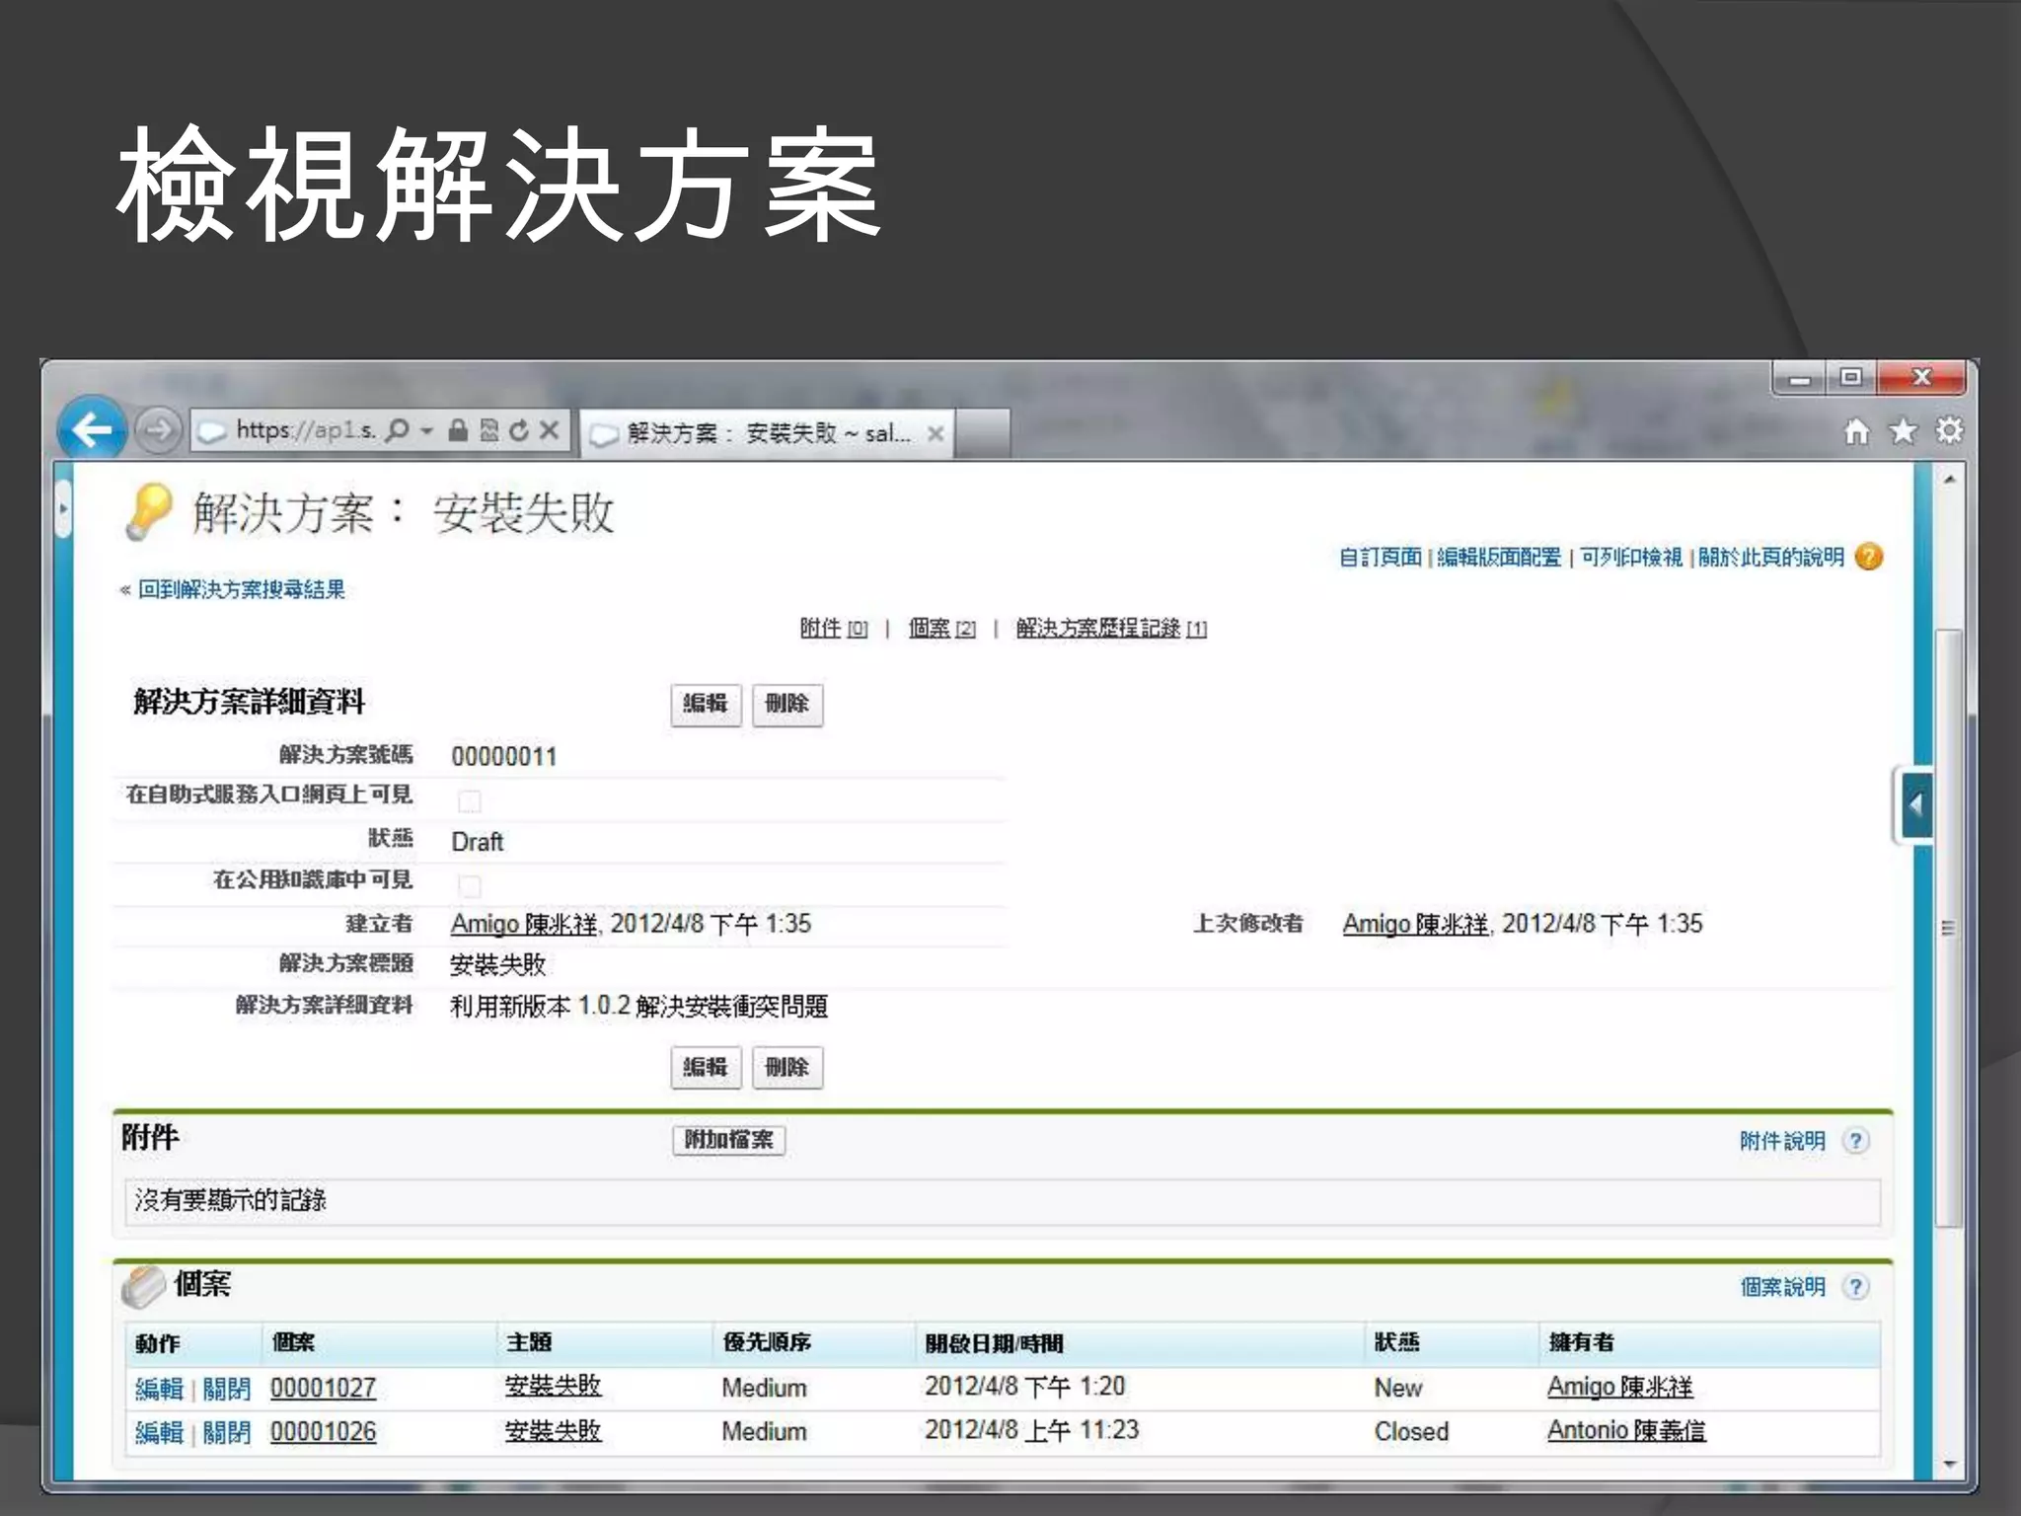Open a new blank tab
Screen dimensions: 2021x1516
pyautogui.click(x=982, y=433)
